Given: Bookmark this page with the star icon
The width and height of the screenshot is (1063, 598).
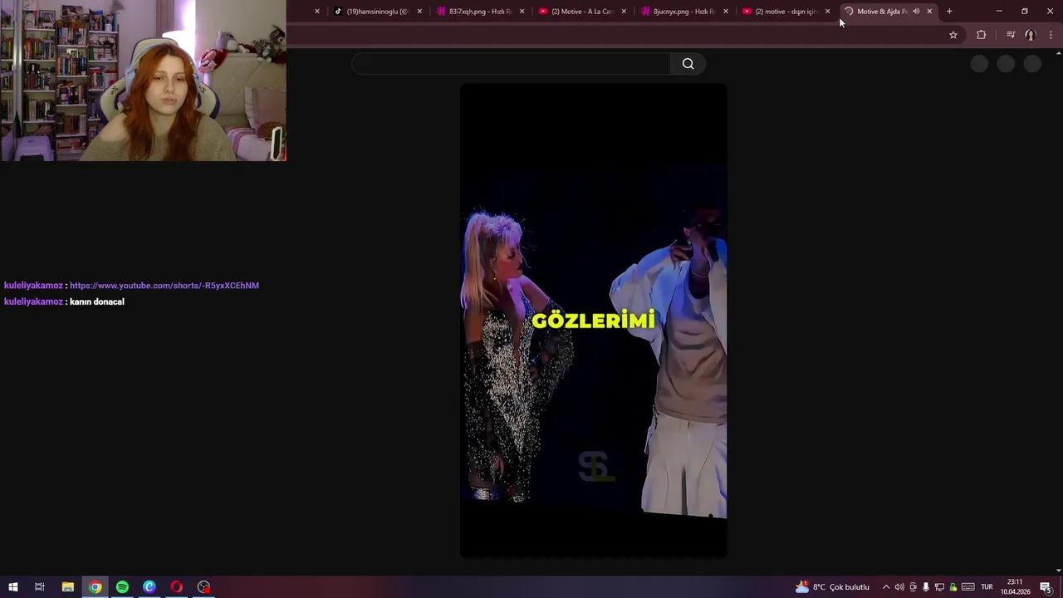Looking at the screenshot, I should 953,35.
